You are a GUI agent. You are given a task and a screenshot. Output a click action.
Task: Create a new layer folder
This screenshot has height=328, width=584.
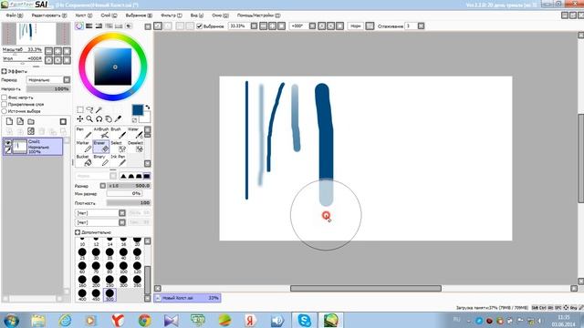click(x=31, y=121)
